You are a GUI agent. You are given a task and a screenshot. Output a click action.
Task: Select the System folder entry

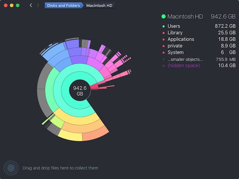tap(176, 53)
